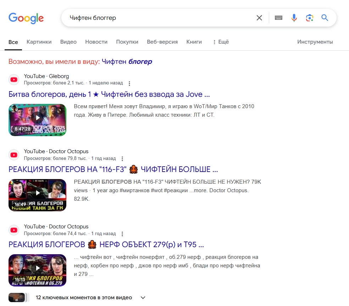Go to Google home via the logo

(26, 18)
